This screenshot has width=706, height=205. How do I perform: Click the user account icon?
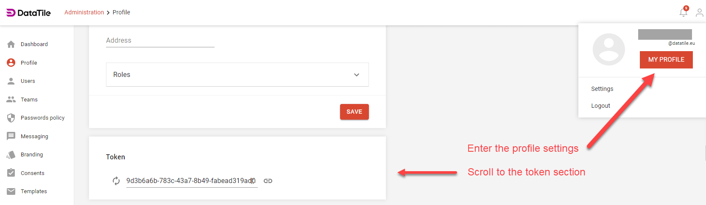coord(699,13)
